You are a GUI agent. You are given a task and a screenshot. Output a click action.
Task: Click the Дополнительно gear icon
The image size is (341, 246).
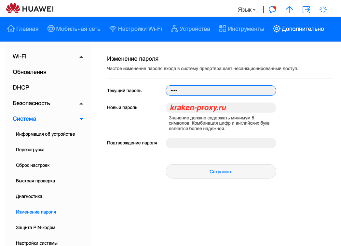276,29
